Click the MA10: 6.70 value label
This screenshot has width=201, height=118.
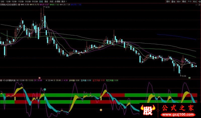point(34,5)
